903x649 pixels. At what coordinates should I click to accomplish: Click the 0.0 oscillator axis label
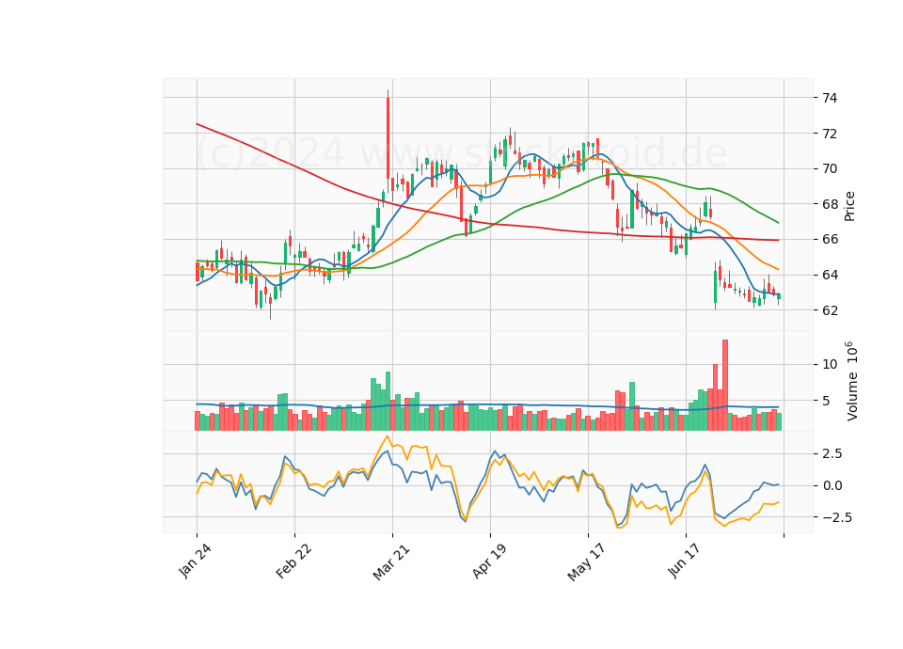pos(832,485)
